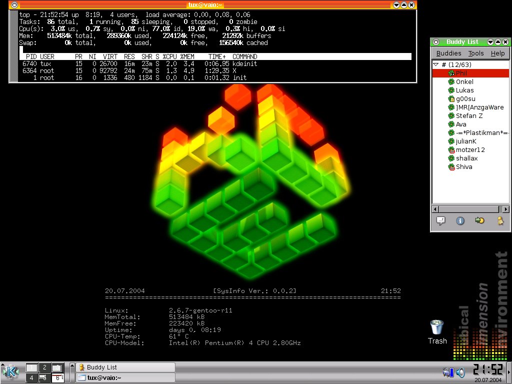Click the Get Info icon in Buddy List

[460, 220]
